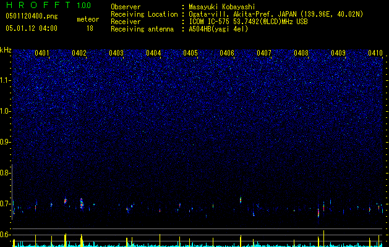Click the 0407 time marker
The width and height of the screenshot is (389, 247).
click(264, 52)
